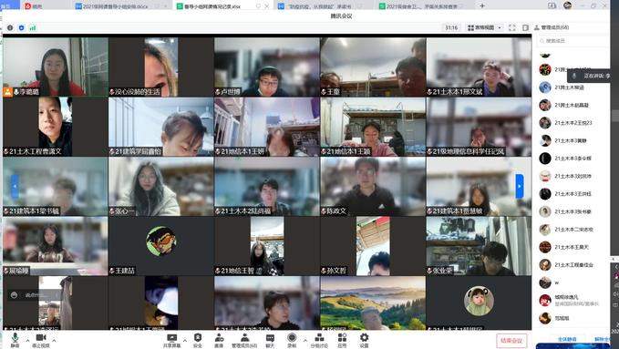Click the red End Meeting button
This screenshot has height=349, width=619.
[x=511, y=340]
